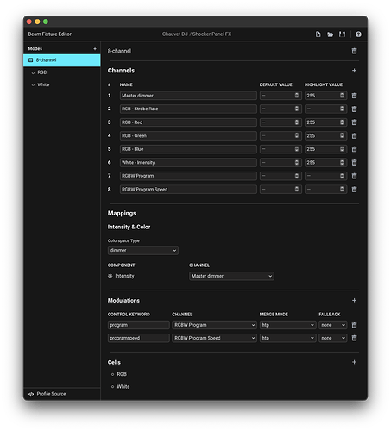
Task: Add a new channel with the plus icon
Action: [x=354, y=71]
